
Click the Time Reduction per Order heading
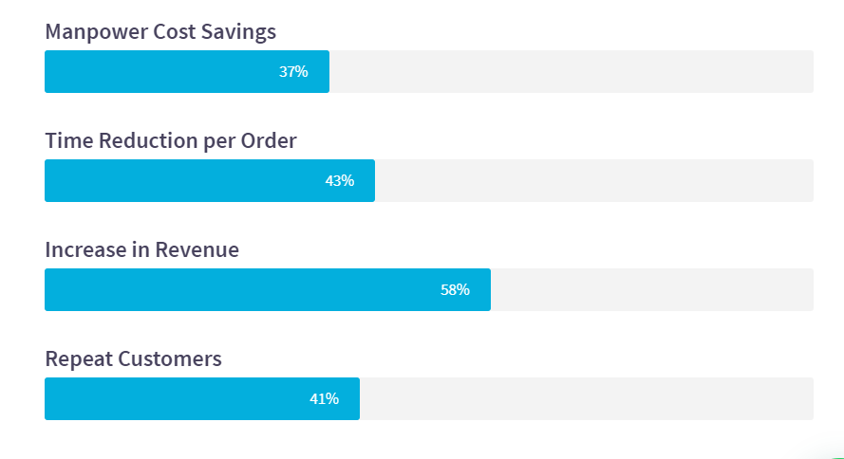(x=171, y=140)
